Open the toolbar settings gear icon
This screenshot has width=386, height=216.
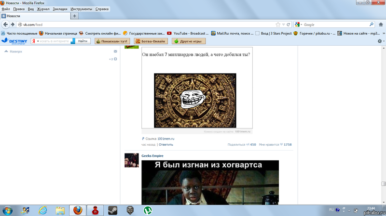point(380,41)
